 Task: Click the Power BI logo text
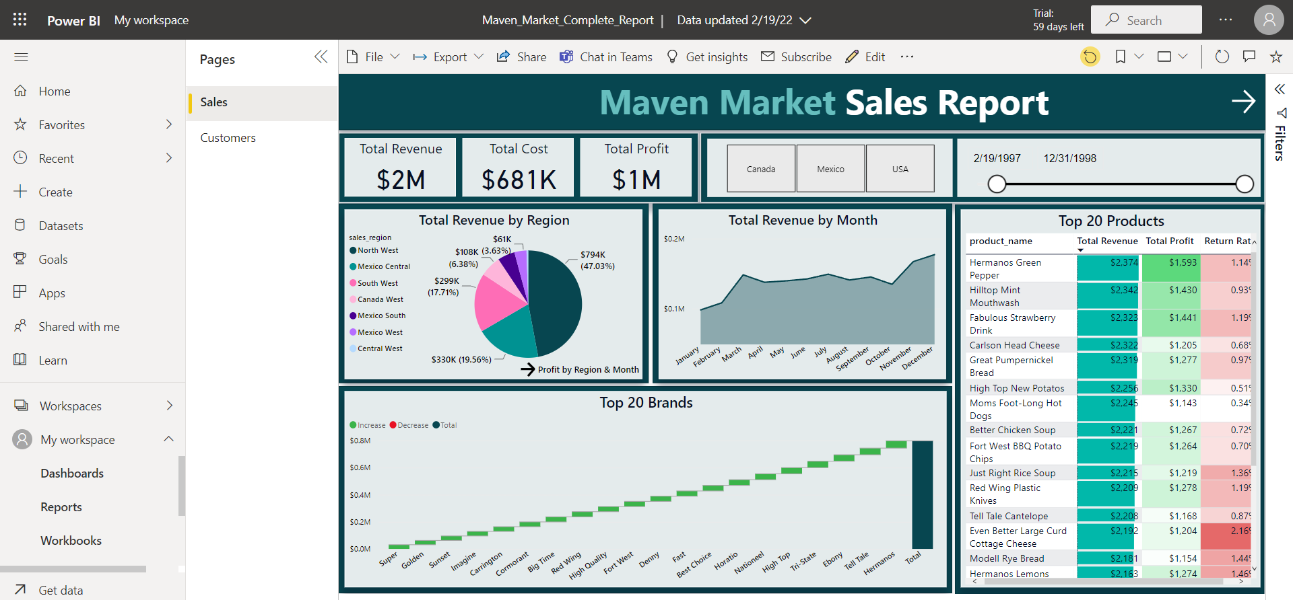click(x=73, y=20)
